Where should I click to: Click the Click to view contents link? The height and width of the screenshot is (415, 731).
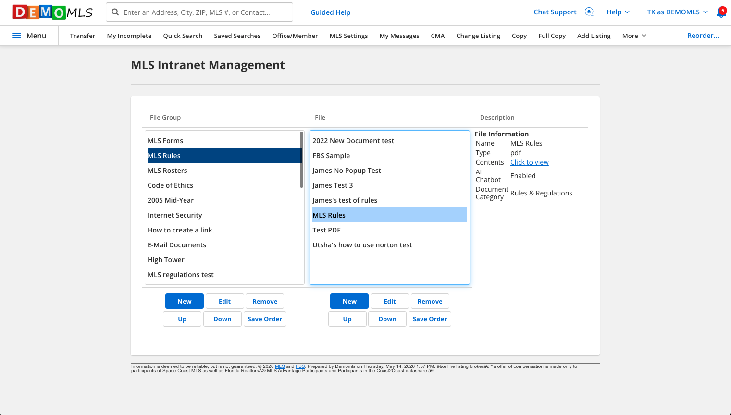(x=530, y=162)
